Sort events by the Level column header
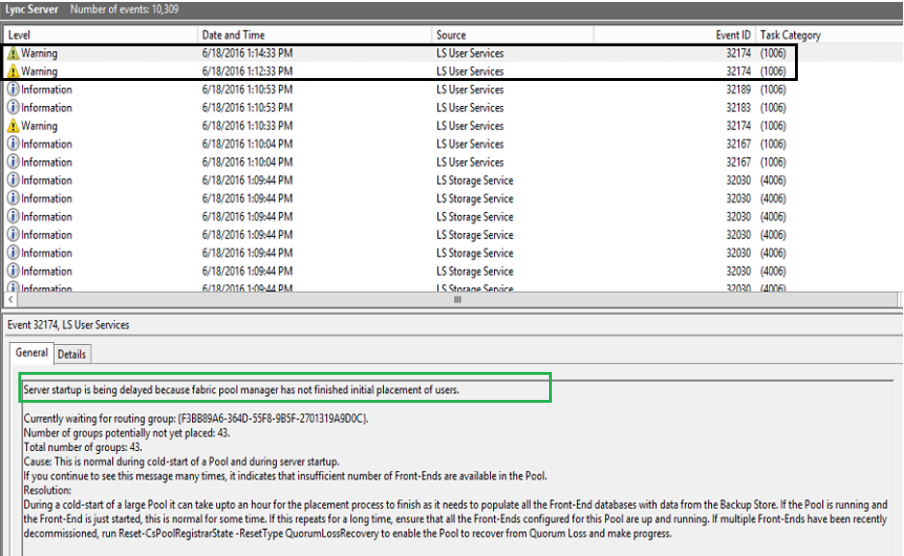Viewport: 904px width, 556px height. pyautogui.click(x=100, y=35)
